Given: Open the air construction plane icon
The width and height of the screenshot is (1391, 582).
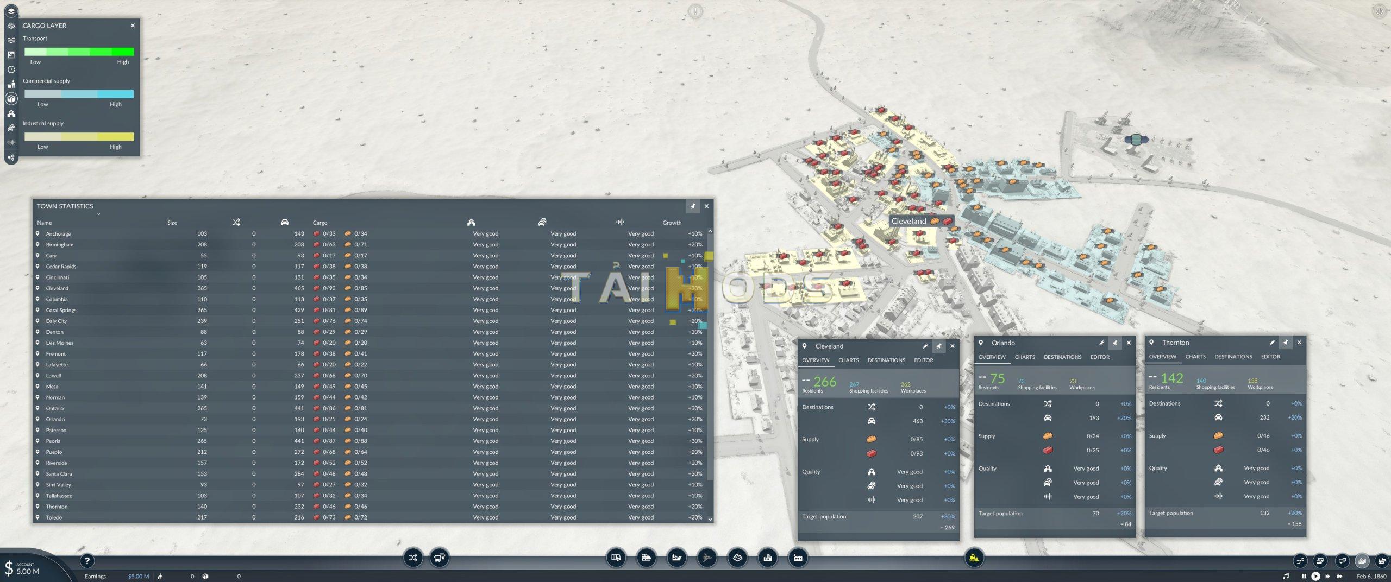Looking at the screenshot, I should [707, 558].
